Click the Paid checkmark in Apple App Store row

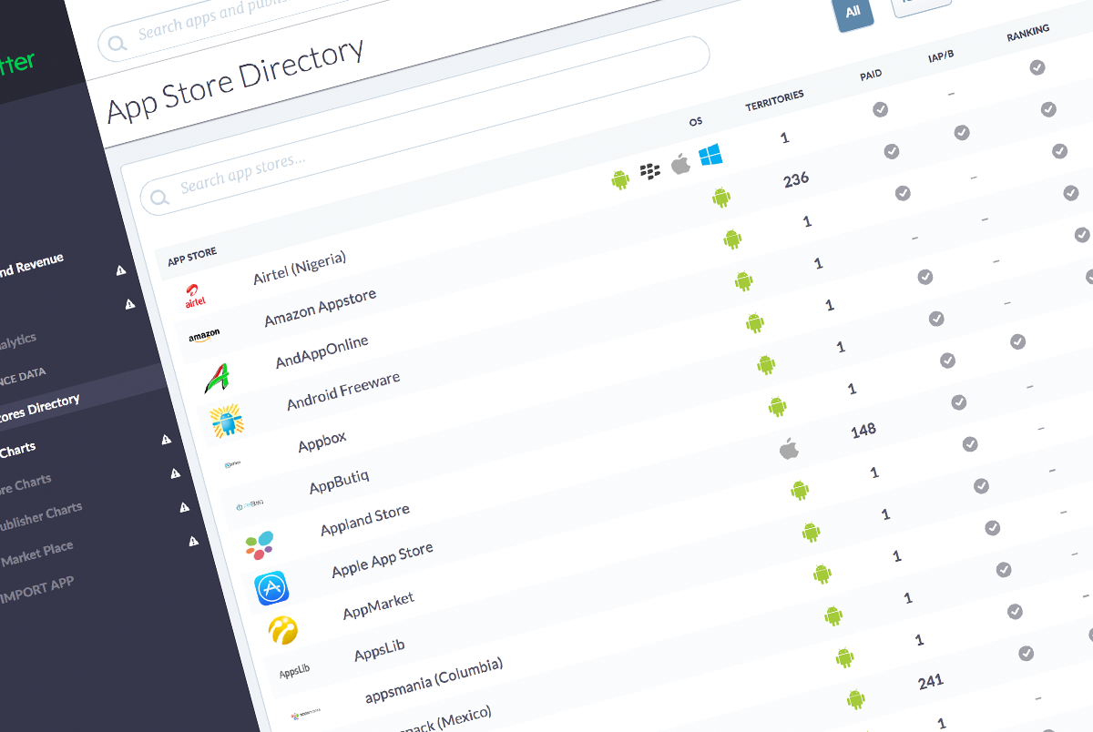click(x=958, y=402)
